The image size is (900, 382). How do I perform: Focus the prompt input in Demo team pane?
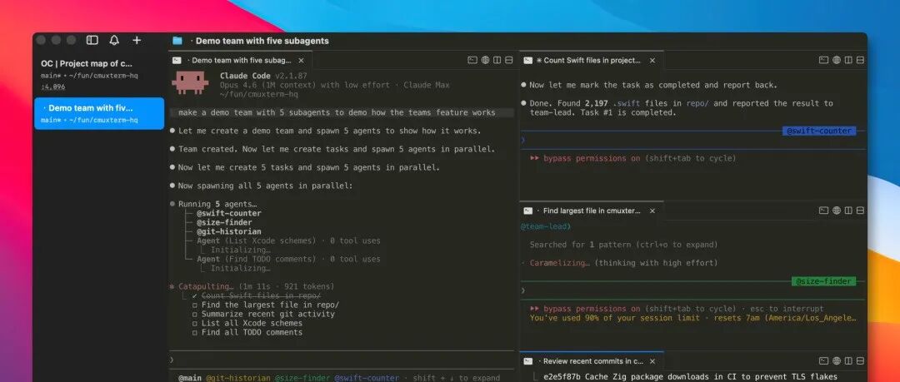click(x=342, y=360)
